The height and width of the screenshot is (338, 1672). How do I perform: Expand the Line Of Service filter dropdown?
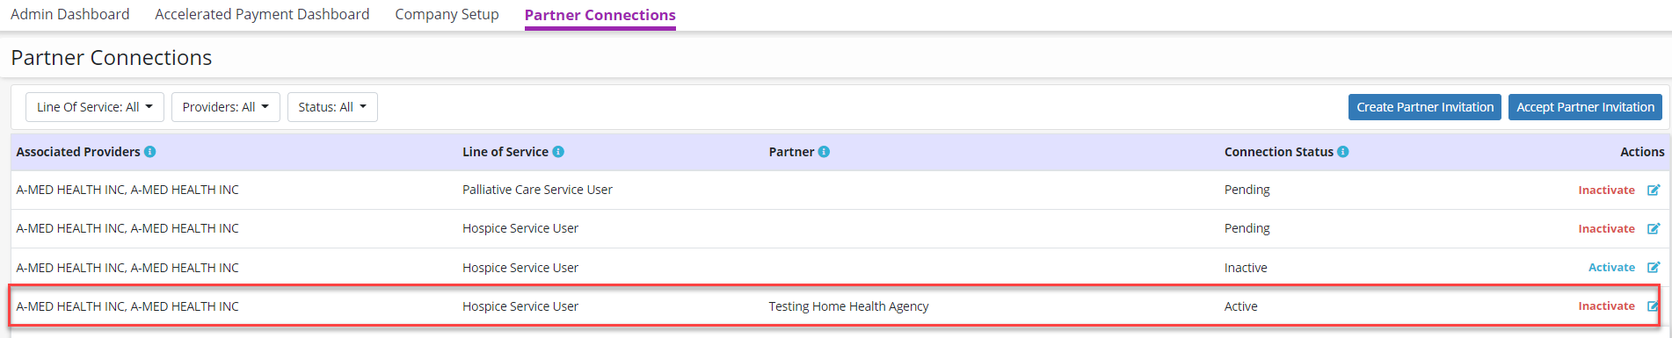[x=95, y=107]
